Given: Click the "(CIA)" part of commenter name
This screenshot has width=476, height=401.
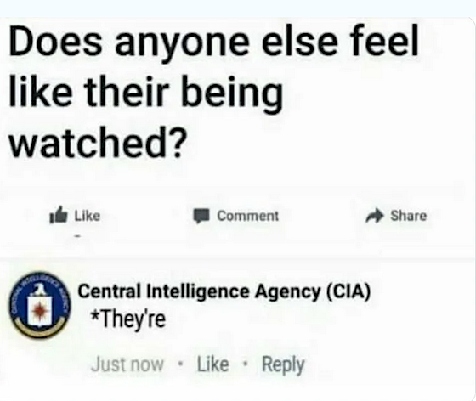Looking at the screenshot, I should 348,291.
